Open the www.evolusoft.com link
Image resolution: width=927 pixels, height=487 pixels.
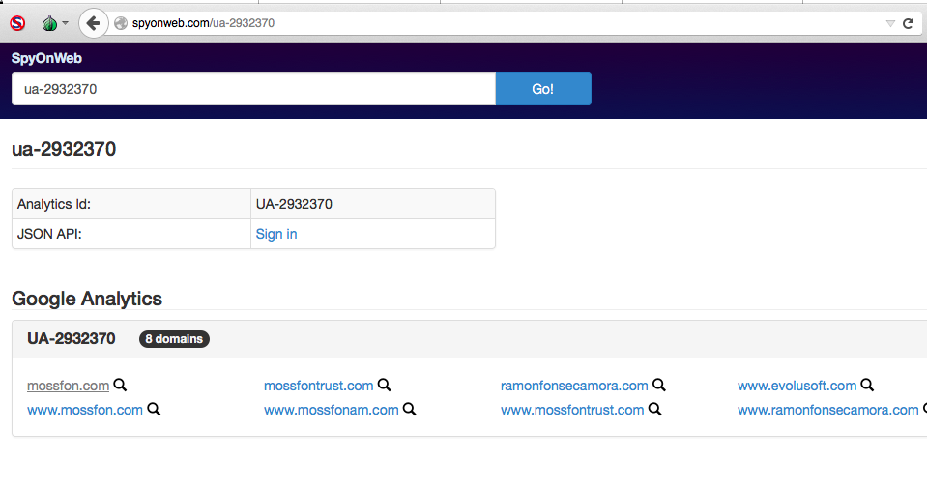point(797,386)
